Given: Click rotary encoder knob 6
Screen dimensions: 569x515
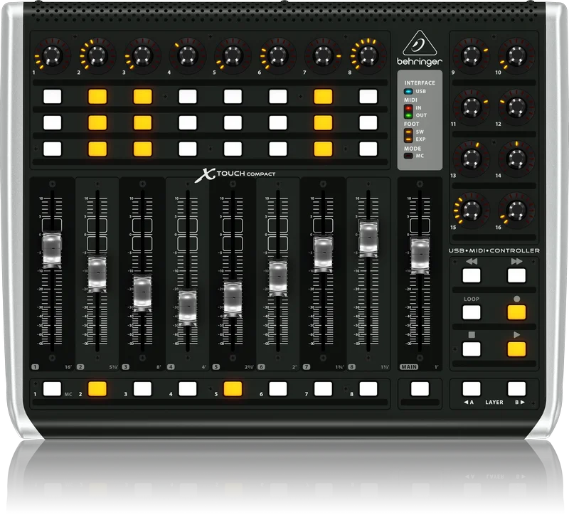Looking at the screenshot, I should (278, 55).
